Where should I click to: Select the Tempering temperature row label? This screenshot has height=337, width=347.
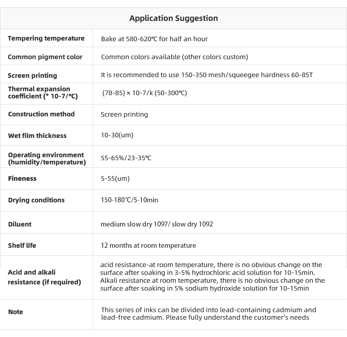tap(46, 39)
